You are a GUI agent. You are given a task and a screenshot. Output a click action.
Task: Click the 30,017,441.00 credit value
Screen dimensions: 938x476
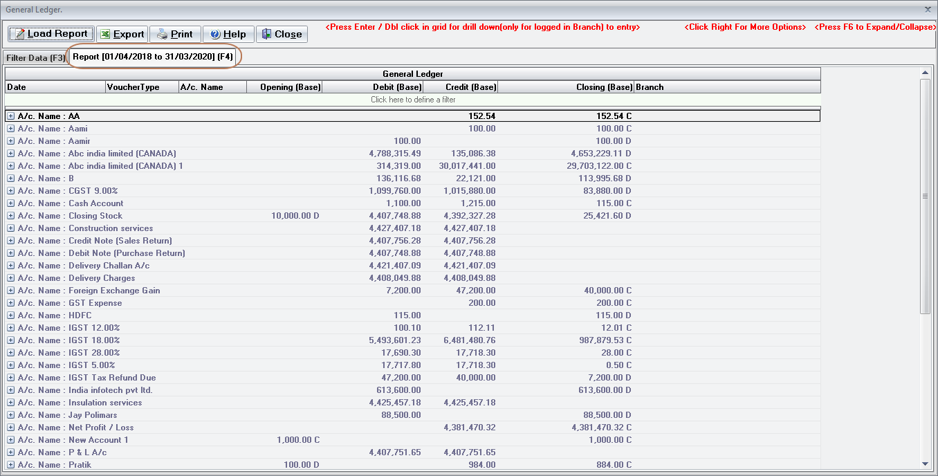(468, 166)
